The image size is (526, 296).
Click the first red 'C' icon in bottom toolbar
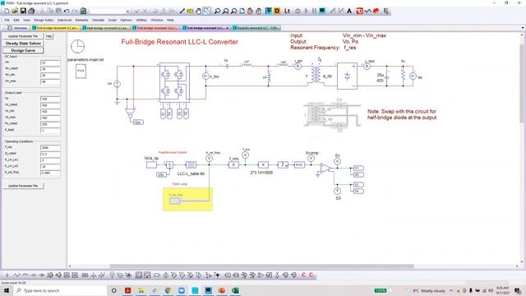click(303, 275)
